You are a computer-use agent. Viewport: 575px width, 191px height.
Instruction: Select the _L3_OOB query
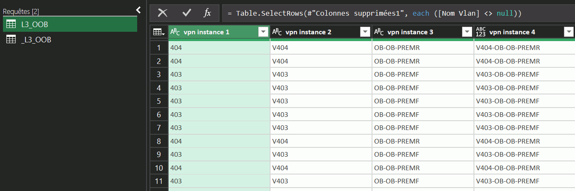[x=36, y=39]
